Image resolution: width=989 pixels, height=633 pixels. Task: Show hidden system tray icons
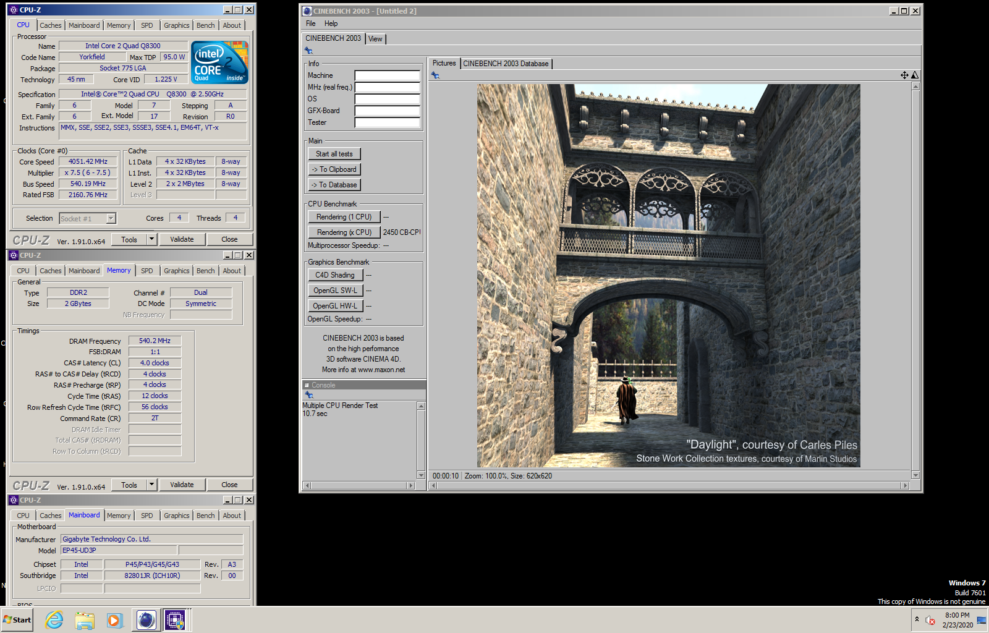click(917, 619)
